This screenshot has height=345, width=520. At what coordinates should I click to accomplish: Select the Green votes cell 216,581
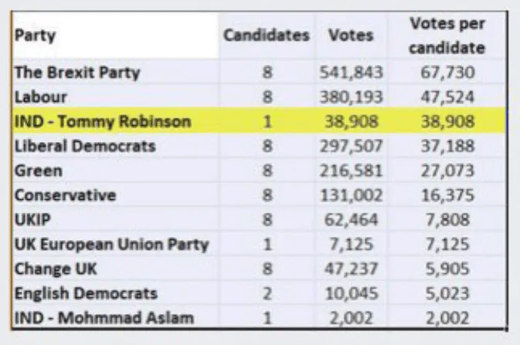351,171
